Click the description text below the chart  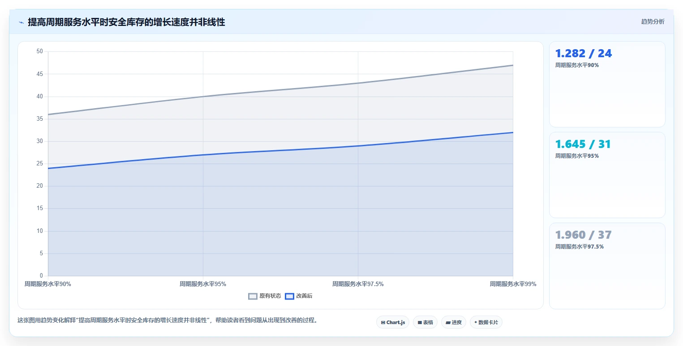click(167, 321)
